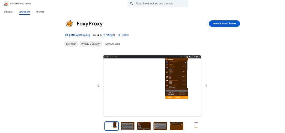Open the Discover tab
Screen dimensions: 285x133
9,12
